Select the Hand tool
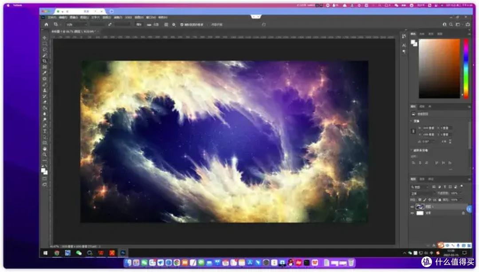 pyautogui.click(x=45, y=149)
